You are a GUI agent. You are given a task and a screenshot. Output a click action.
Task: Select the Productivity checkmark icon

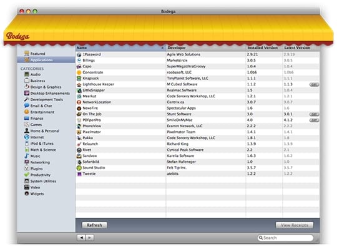27,175
